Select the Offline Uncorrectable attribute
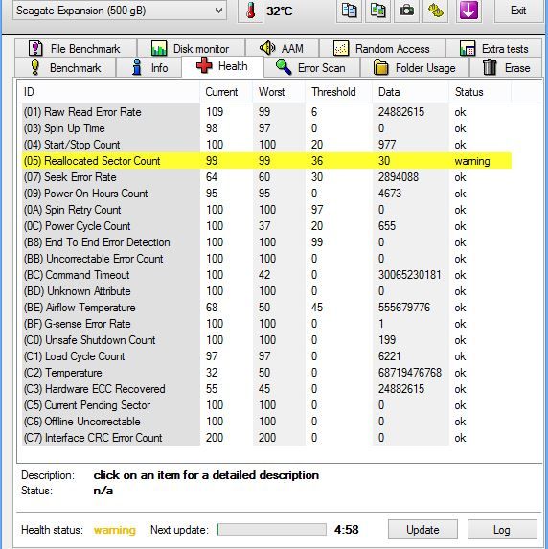Viewport: 548px width, 549px height. tap(266, 422)
